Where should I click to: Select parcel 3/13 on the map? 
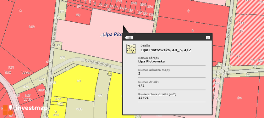tap(58, 99)
